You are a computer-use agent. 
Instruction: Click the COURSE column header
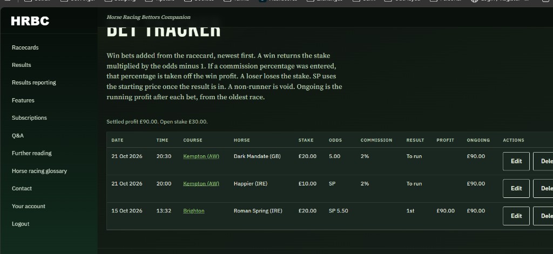(193, 140)
